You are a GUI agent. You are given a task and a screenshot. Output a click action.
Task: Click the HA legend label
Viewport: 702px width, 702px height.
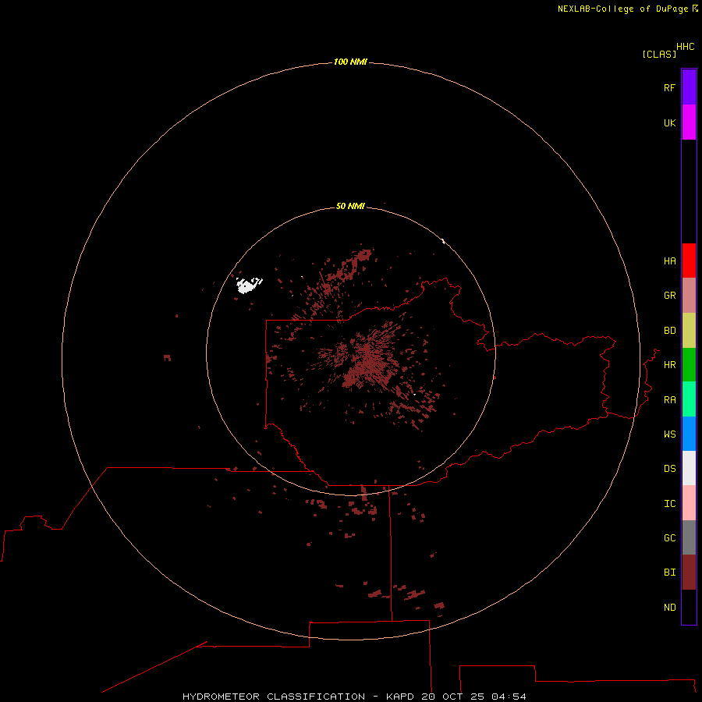point(669,261)
